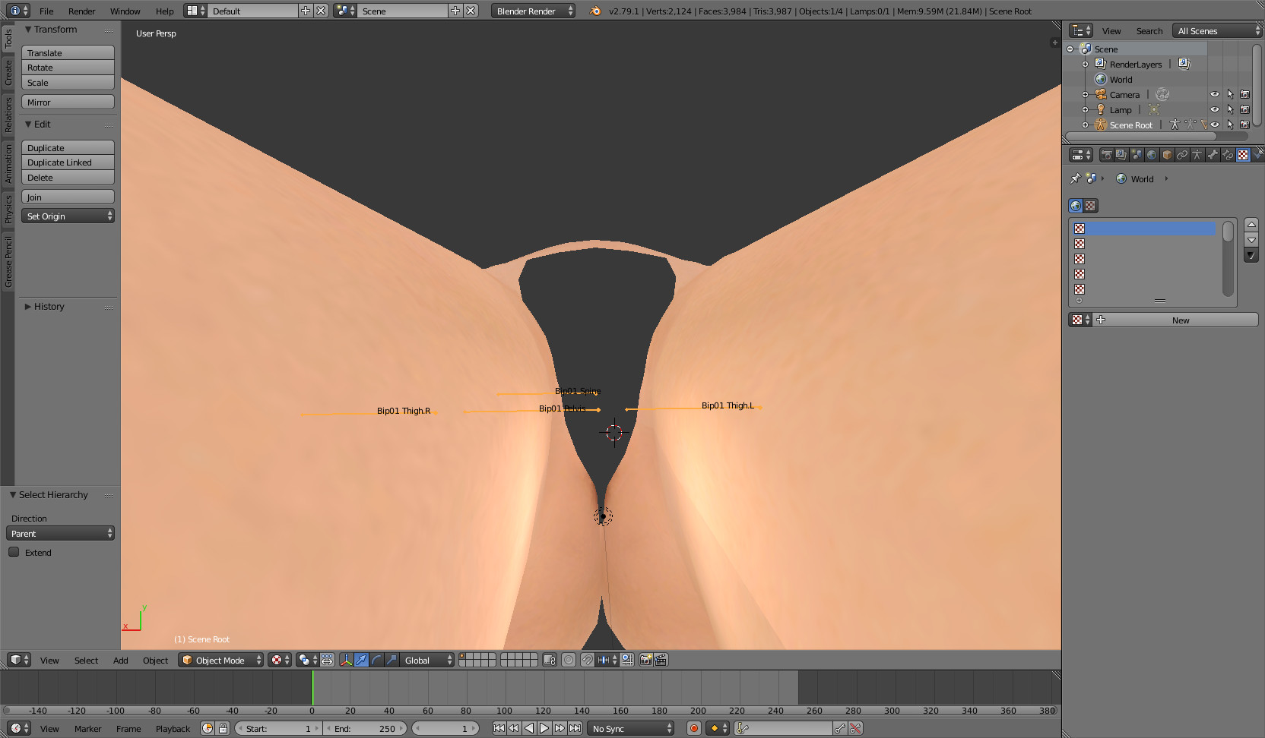Screen dimensions: 1265x738
Task: Open the viewport Add menu
Action: coord(120,661)
